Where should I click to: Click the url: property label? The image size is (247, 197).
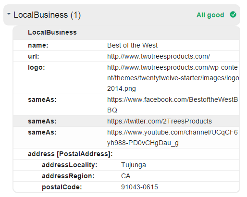[34, 56]
